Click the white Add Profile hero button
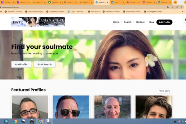The width and height of the screenshot is (186, 124). pyautogui.click(x=21, y=64)
